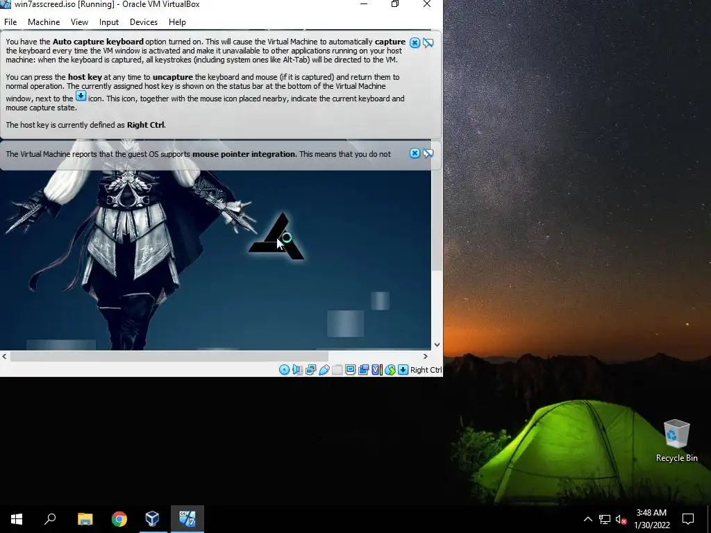Click don't-show-again icon on Auto capture keyboard message

click(428, 42)
